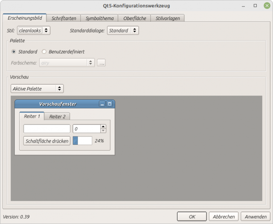Click the empty preview text field
The width and height of the screenshot is (273, 224).
point(47,129)
